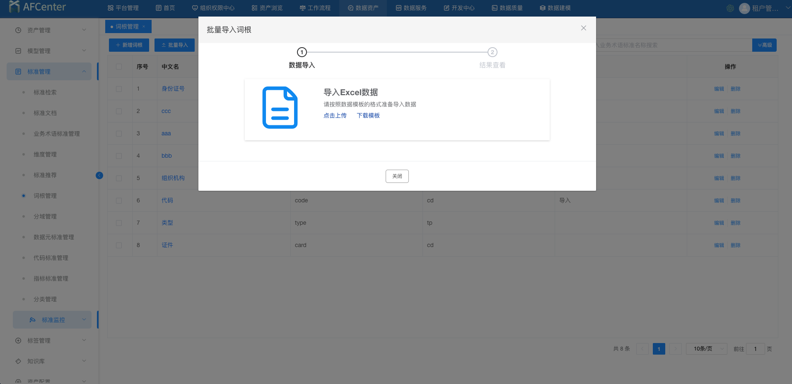
Task: Toggle the select-all checkbox in table header
Action: click(x=119, y=67)
